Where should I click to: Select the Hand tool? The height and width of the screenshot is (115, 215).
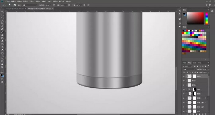2,64
